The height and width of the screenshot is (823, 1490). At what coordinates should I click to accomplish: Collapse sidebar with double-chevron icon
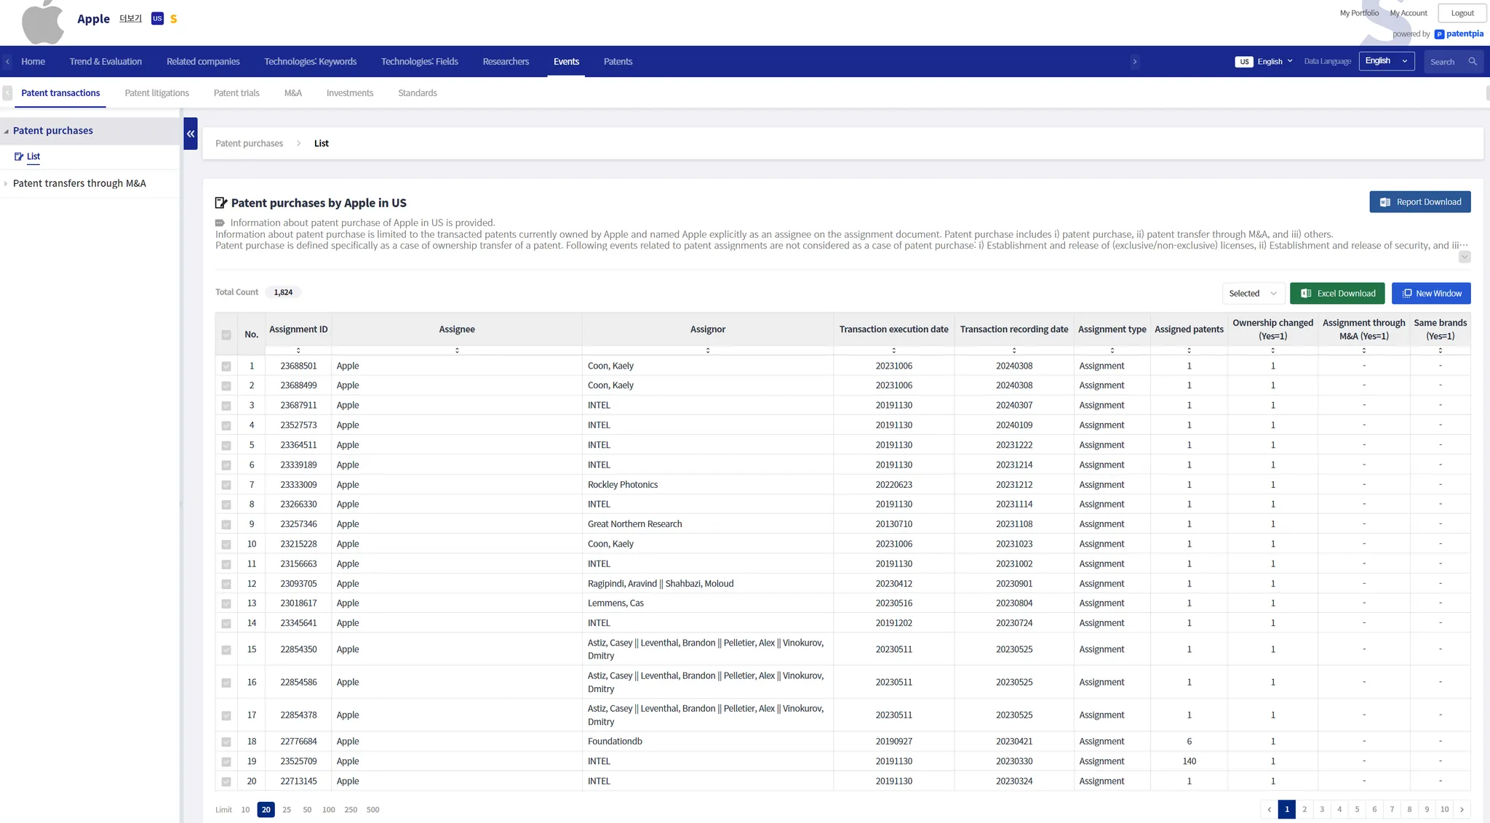191,134
